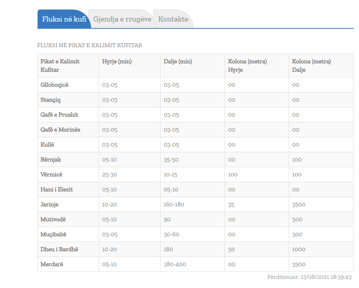Click the Hyrje (min) column header
This screenshot has width=359, height=288.
click(x=117, y=61)
